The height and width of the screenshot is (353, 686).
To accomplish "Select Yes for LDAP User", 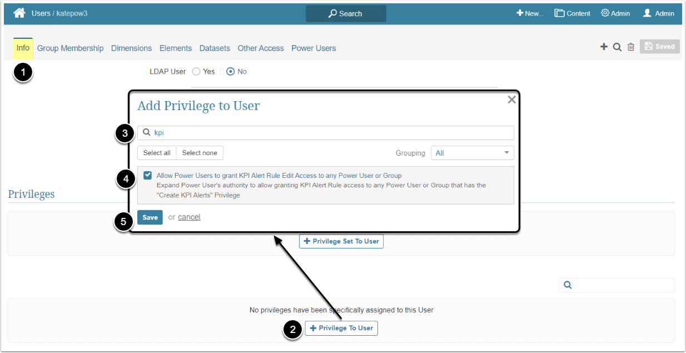I will [x=196, y=72].
